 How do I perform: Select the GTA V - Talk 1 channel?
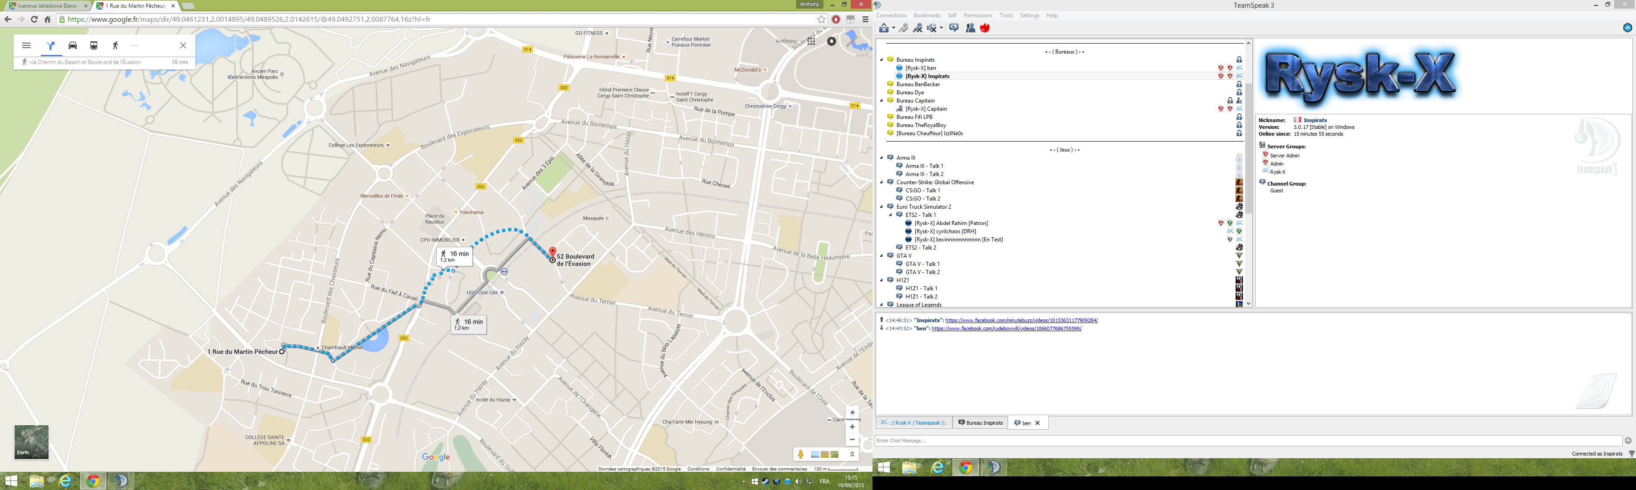point(922,264)
